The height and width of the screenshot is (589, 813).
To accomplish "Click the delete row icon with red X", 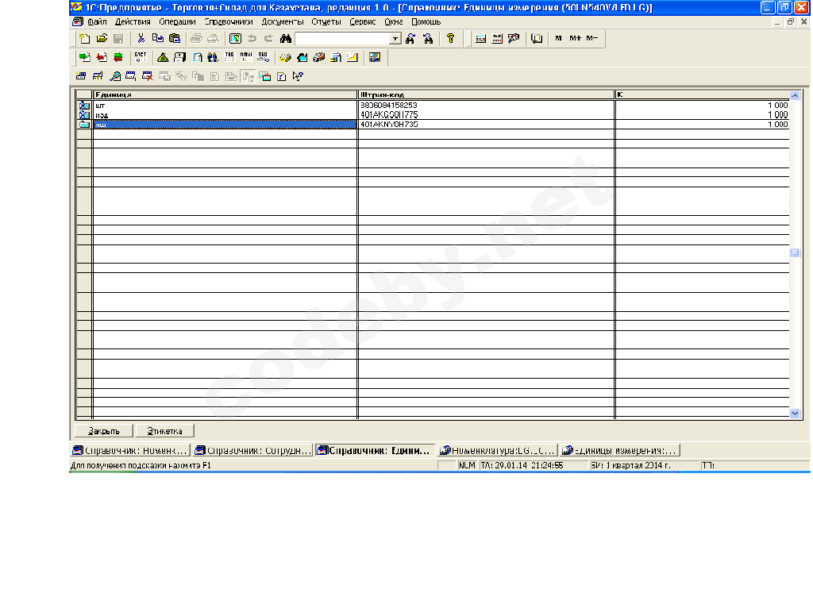I will 148,77.
